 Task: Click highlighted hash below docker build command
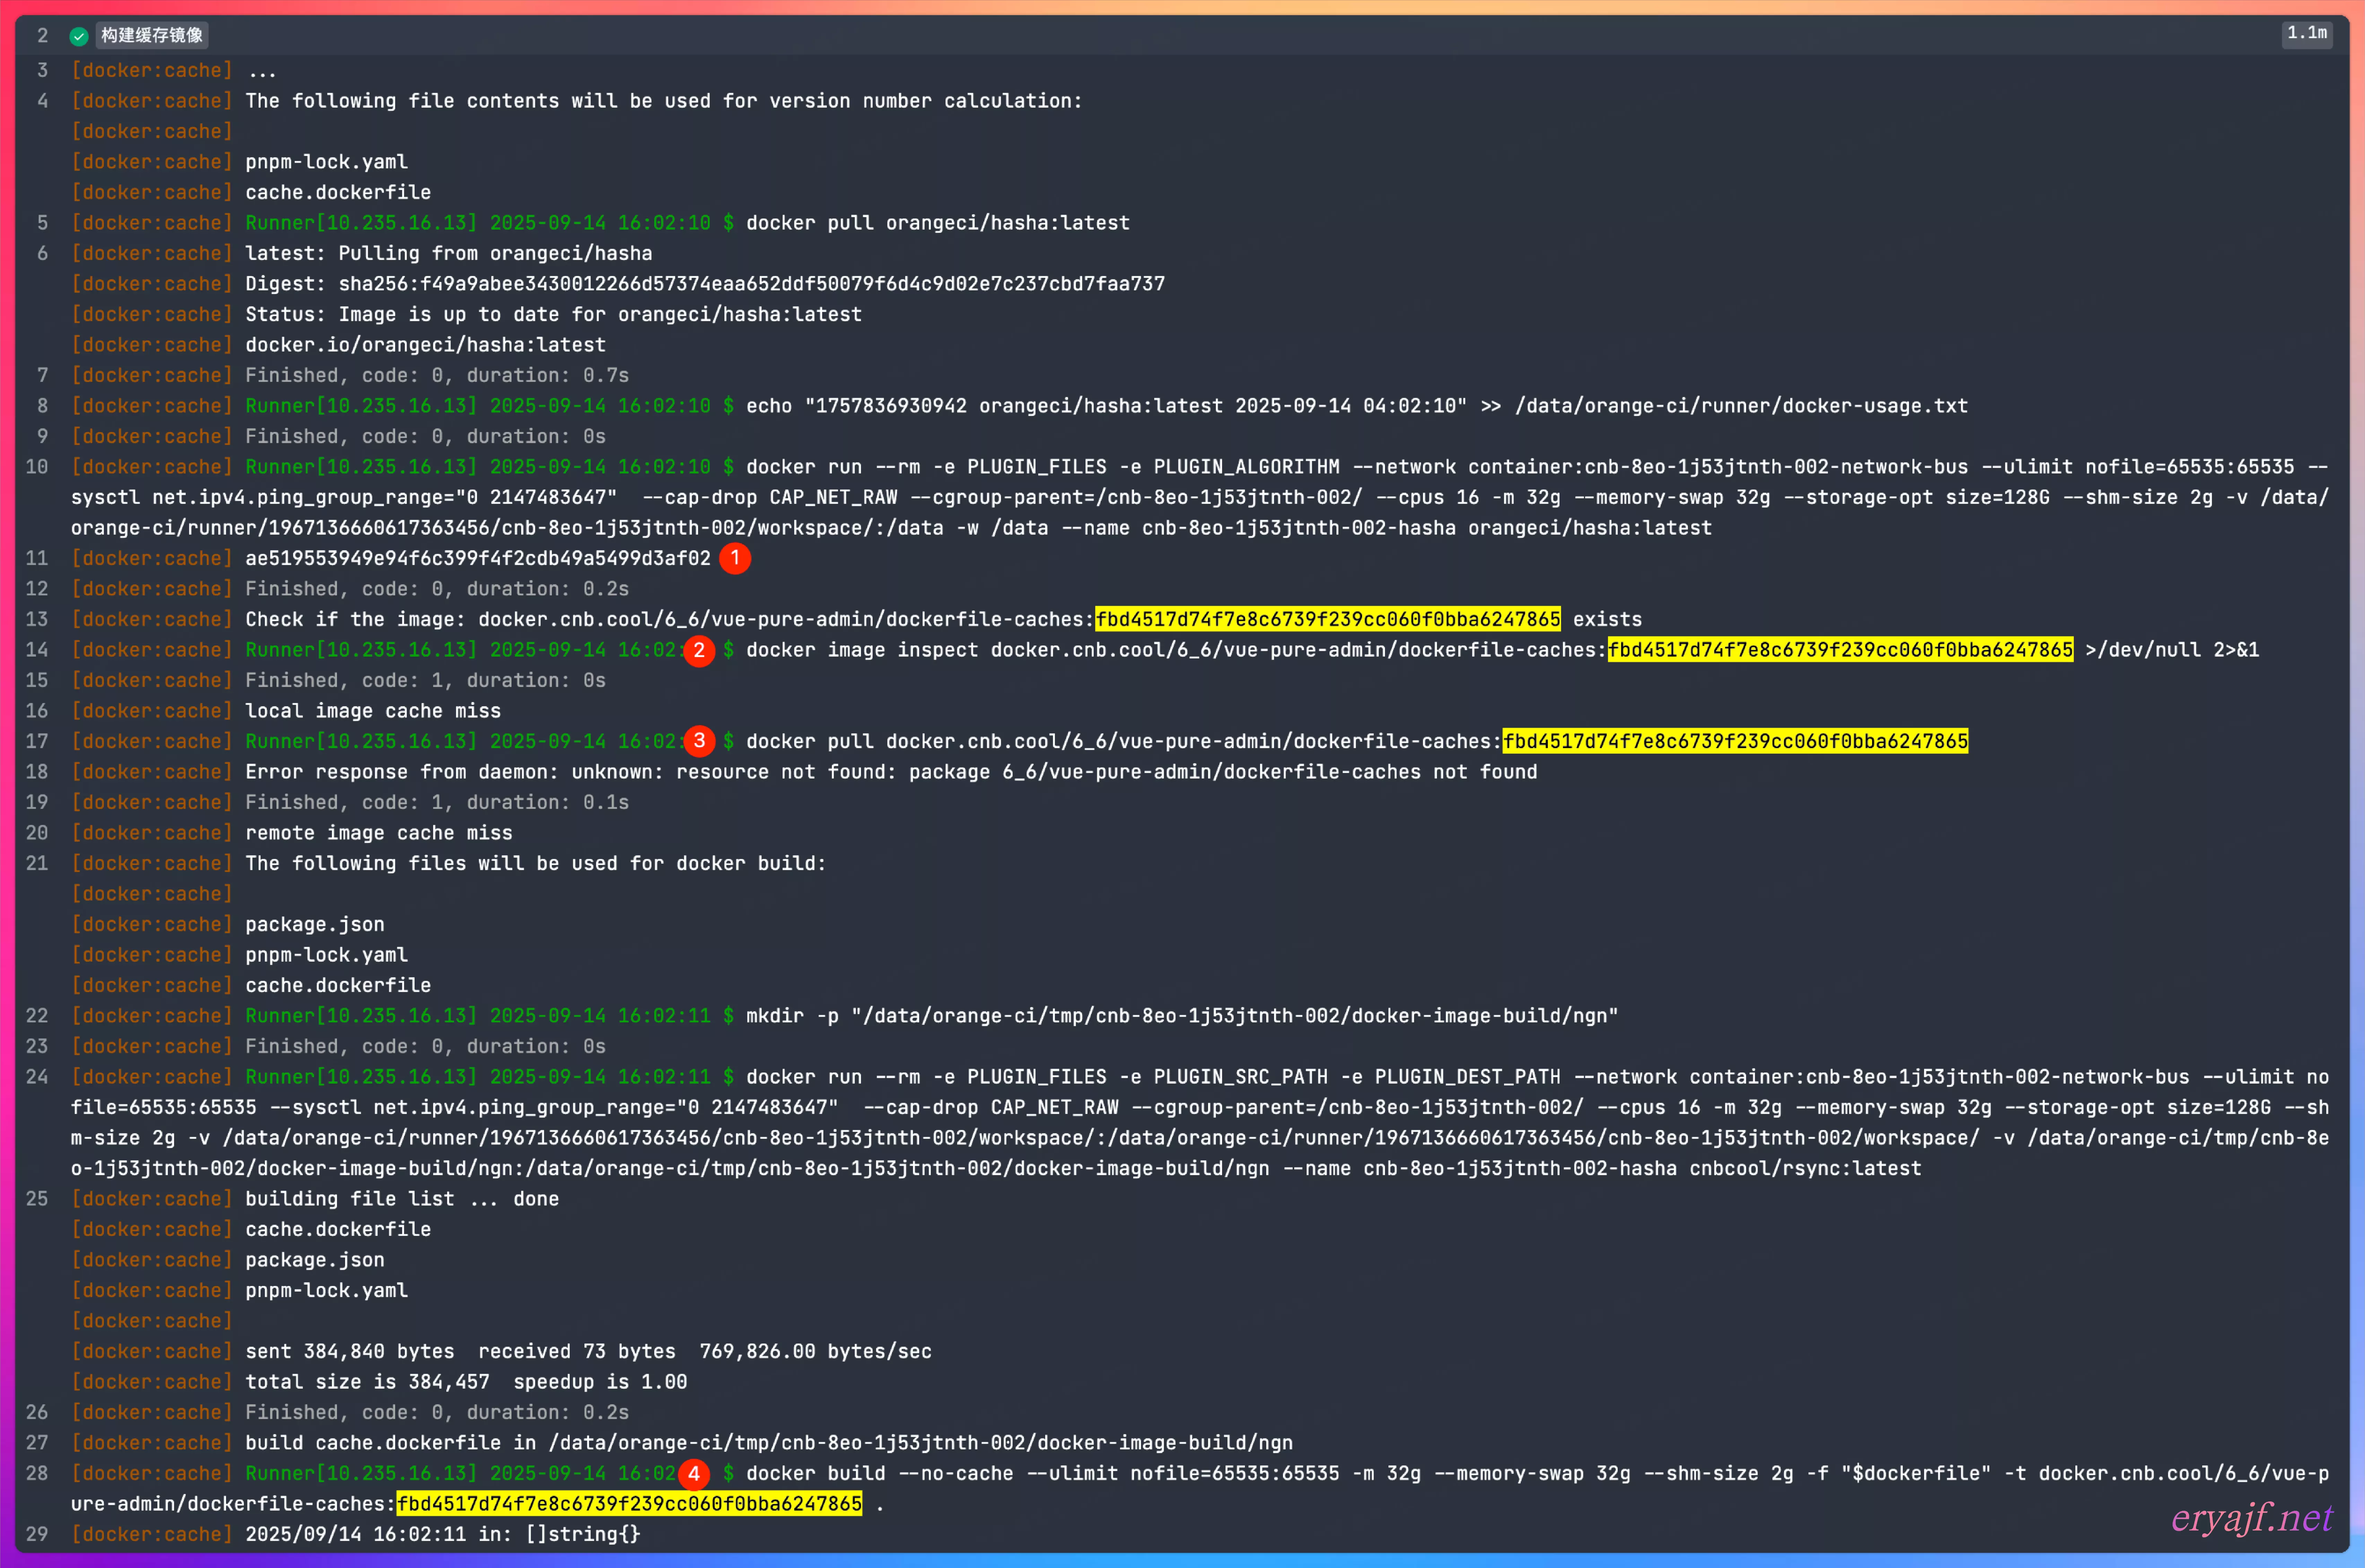pos(629,1504)
